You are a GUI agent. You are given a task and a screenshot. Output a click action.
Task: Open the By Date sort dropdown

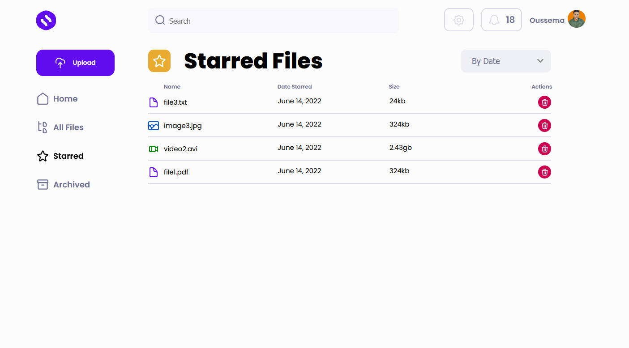tap(506, 61)
